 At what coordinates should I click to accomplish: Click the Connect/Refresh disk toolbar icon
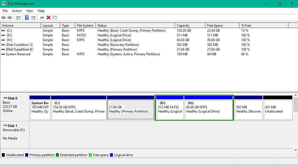pyautogui.click(x=42, y=17)
